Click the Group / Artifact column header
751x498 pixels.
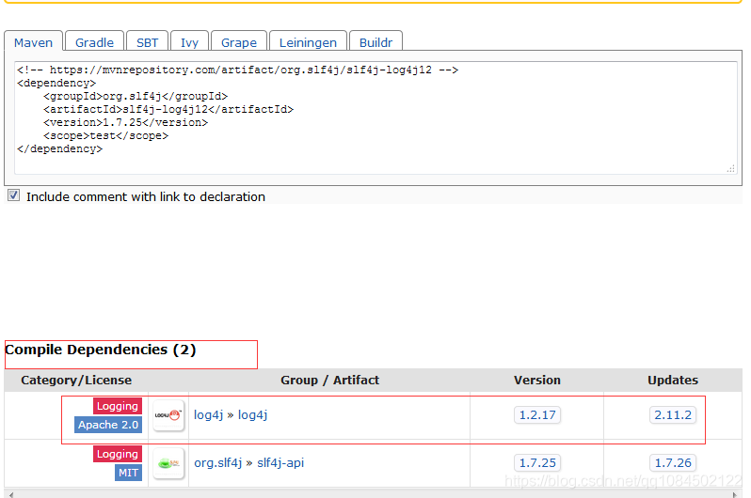coord(329,381)
